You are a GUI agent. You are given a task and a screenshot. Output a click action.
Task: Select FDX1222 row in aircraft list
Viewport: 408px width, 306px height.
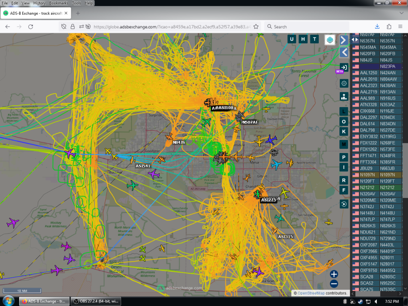pos(377,143)
